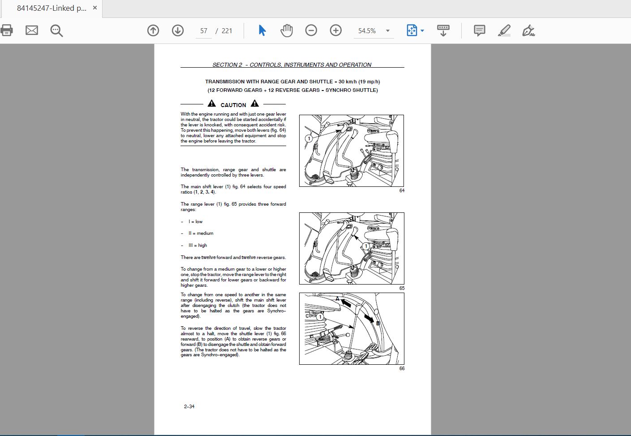Screen dimensions: 631x436
Task: Click the page number field showing 57
Action: pos(204,31)
